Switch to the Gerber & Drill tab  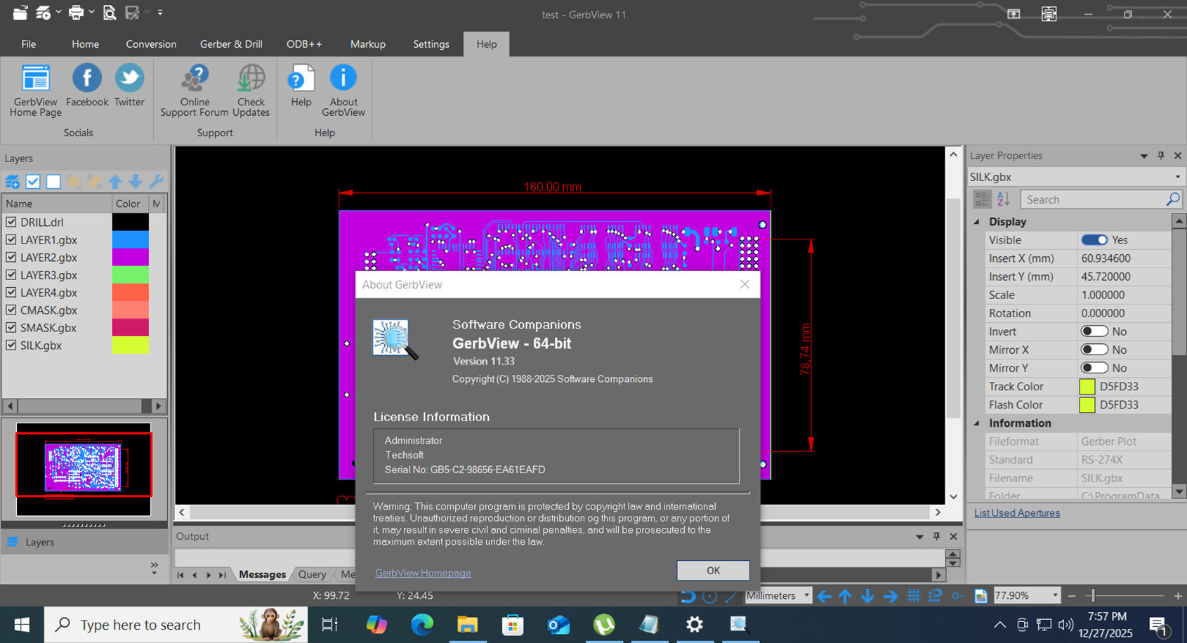(x=231, y=44)
